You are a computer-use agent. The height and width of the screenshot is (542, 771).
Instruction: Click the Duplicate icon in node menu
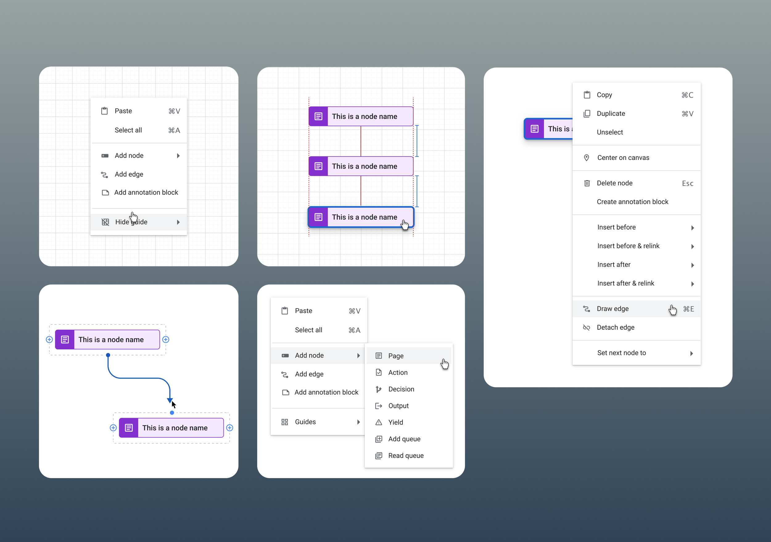(587, 114)
